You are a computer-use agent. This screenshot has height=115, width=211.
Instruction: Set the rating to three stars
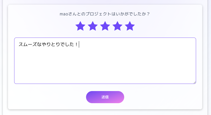click(x=105, y=26)
